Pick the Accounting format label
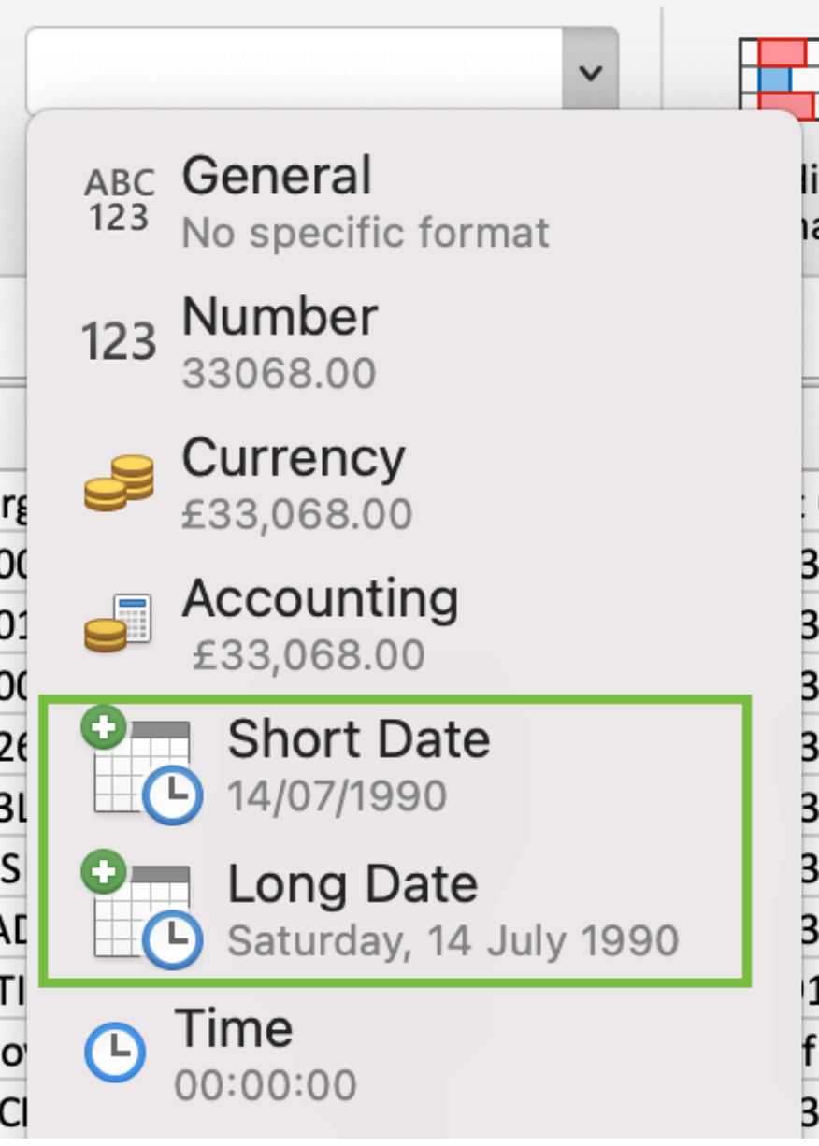 click(x=320, y=598)
